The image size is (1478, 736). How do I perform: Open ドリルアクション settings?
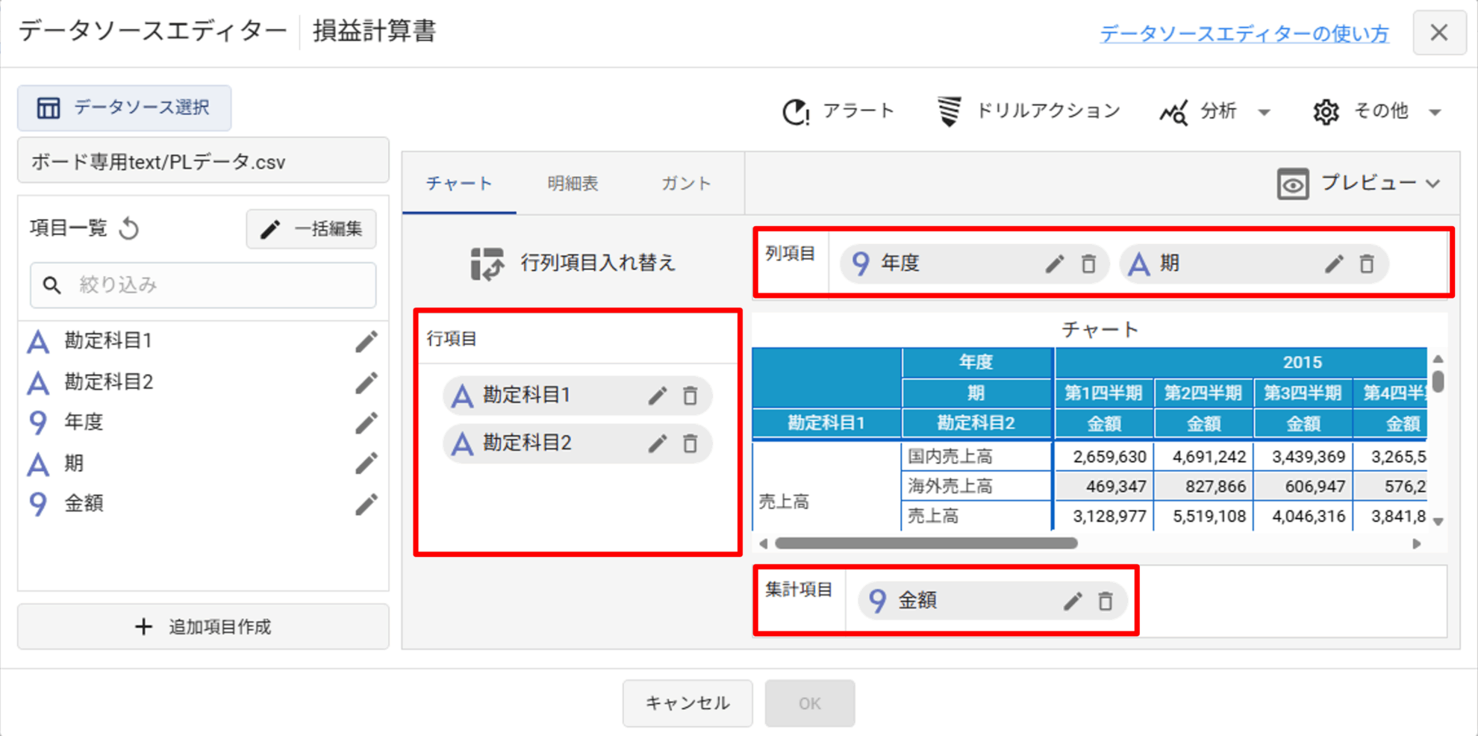coord(1029,112)
